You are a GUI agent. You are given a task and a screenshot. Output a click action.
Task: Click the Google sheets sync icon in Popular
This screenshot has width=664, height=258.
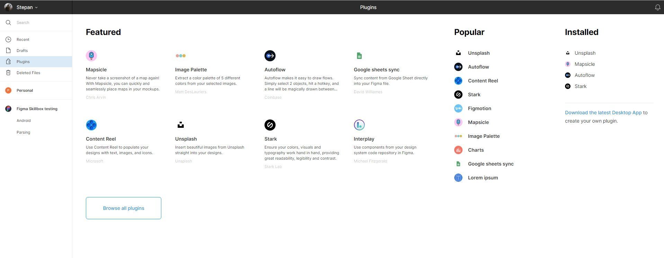pyautogui.click(x=458, y=164)
